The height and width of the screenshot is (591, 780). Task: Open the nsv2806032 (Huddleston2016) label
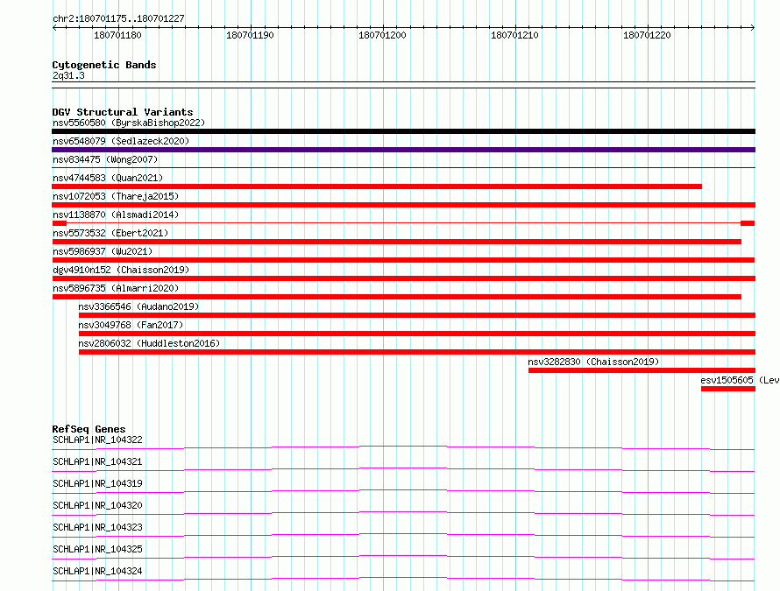pyautogui.click(x=149, y=343)
